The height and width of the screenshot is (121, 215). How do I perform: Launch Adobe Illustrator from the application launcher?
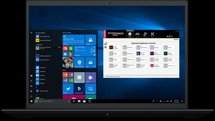pos(115,47)
